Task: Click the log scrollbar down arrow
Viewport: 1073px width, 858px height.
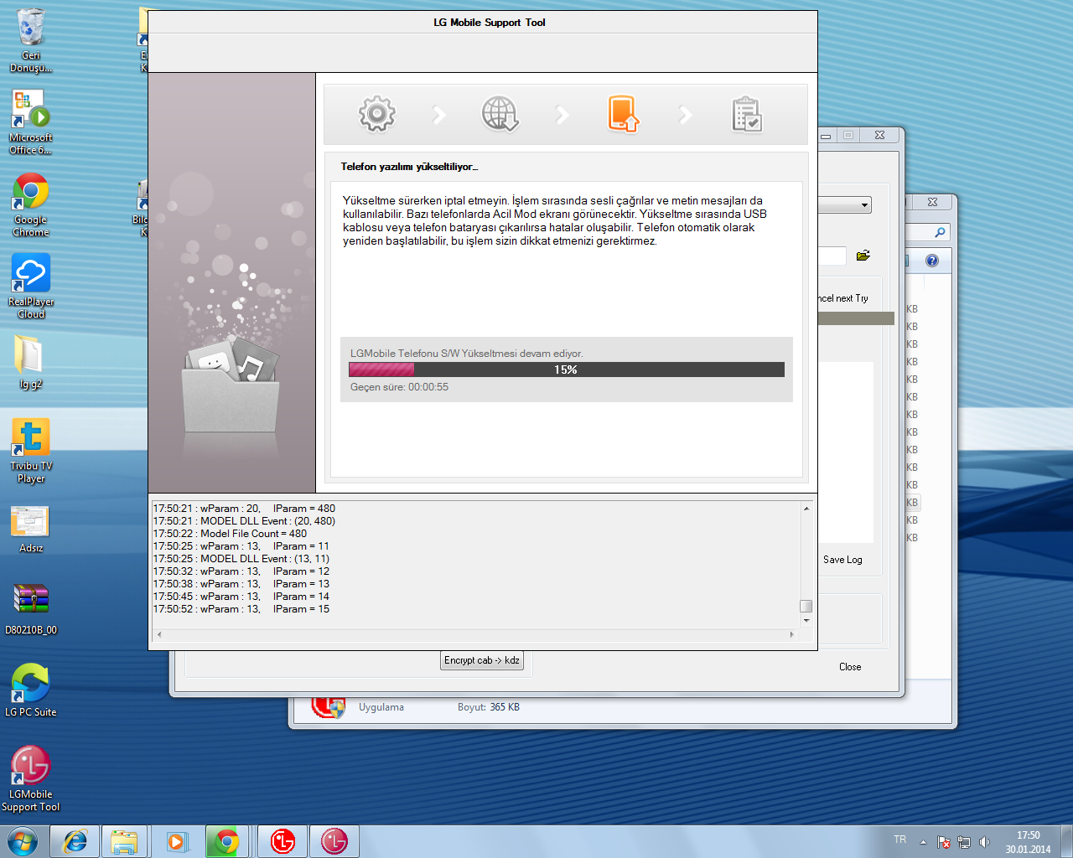Action: [x=806, y=621]
